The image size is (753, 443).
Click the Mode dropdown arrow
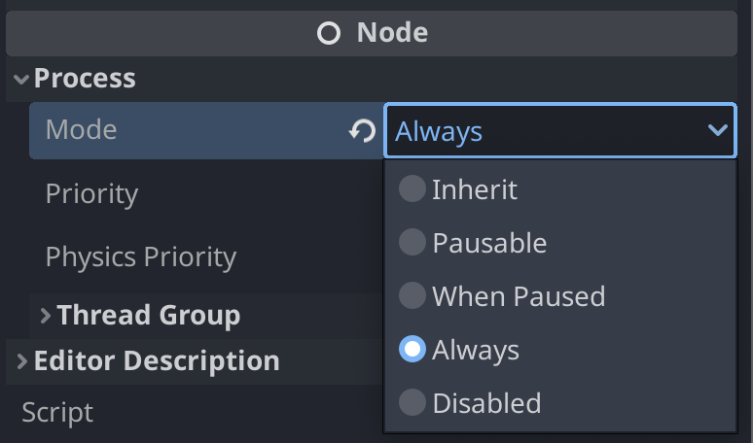[x=718, y=130]
